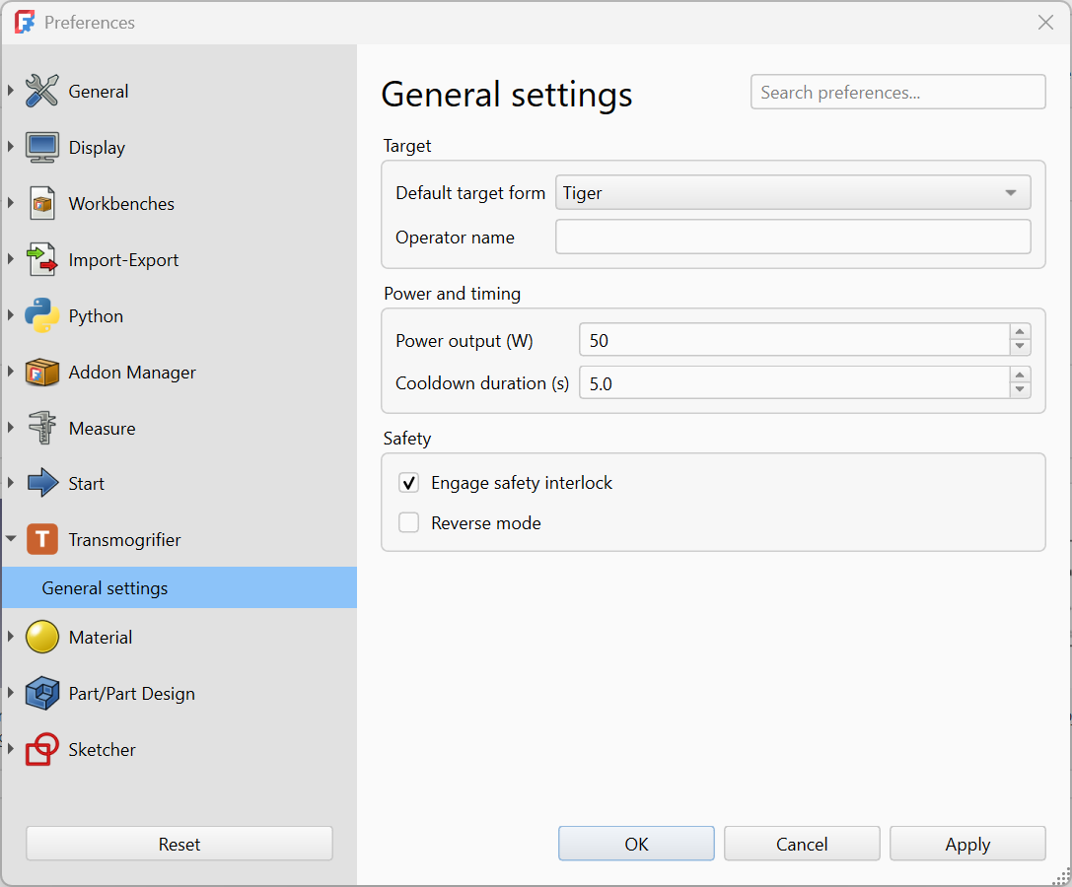Decrease Power output with down arrow
The height and width of the screenshot is (887, 1072).
tap(1020, 347)
